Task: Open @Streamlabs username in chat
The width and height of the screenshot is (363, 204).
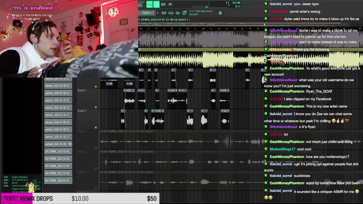Action: [x=280, y=50]
